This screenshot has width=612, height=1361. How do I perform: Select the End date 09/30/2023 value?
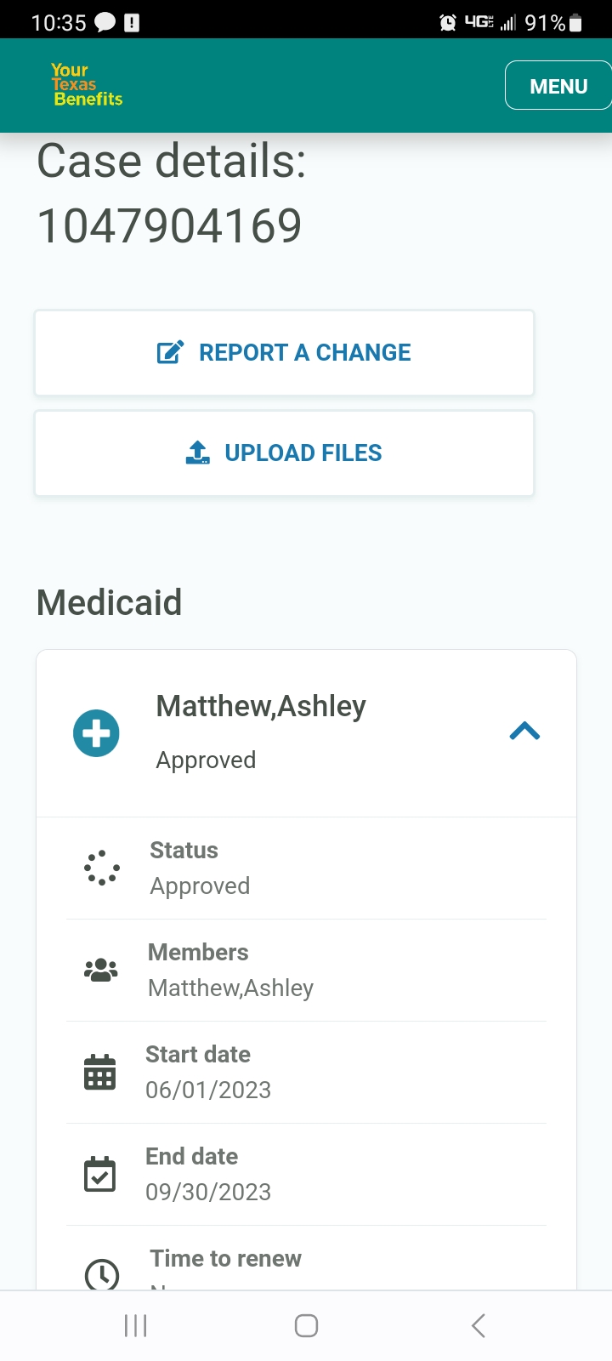click(x=208, y=1193)
